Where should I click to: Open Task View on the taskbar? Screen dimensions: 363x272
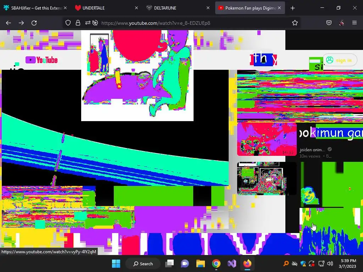pyautogui.click(x=169, y=263)
